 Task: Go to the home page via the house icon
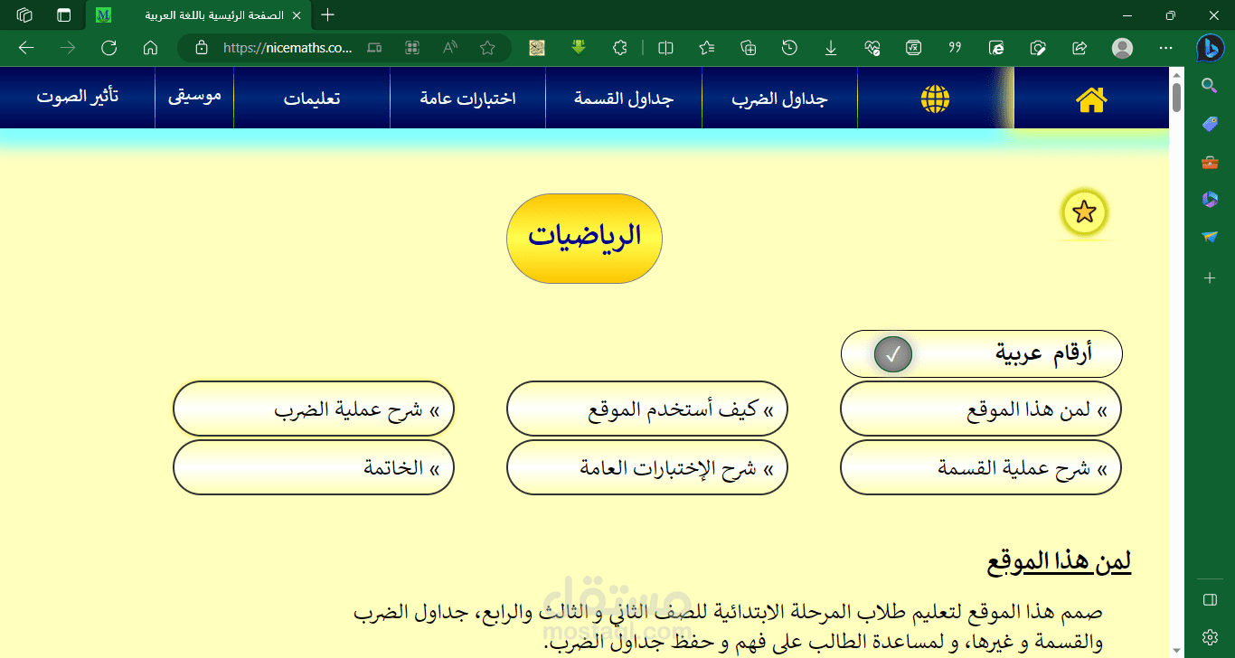(1091, 99)
